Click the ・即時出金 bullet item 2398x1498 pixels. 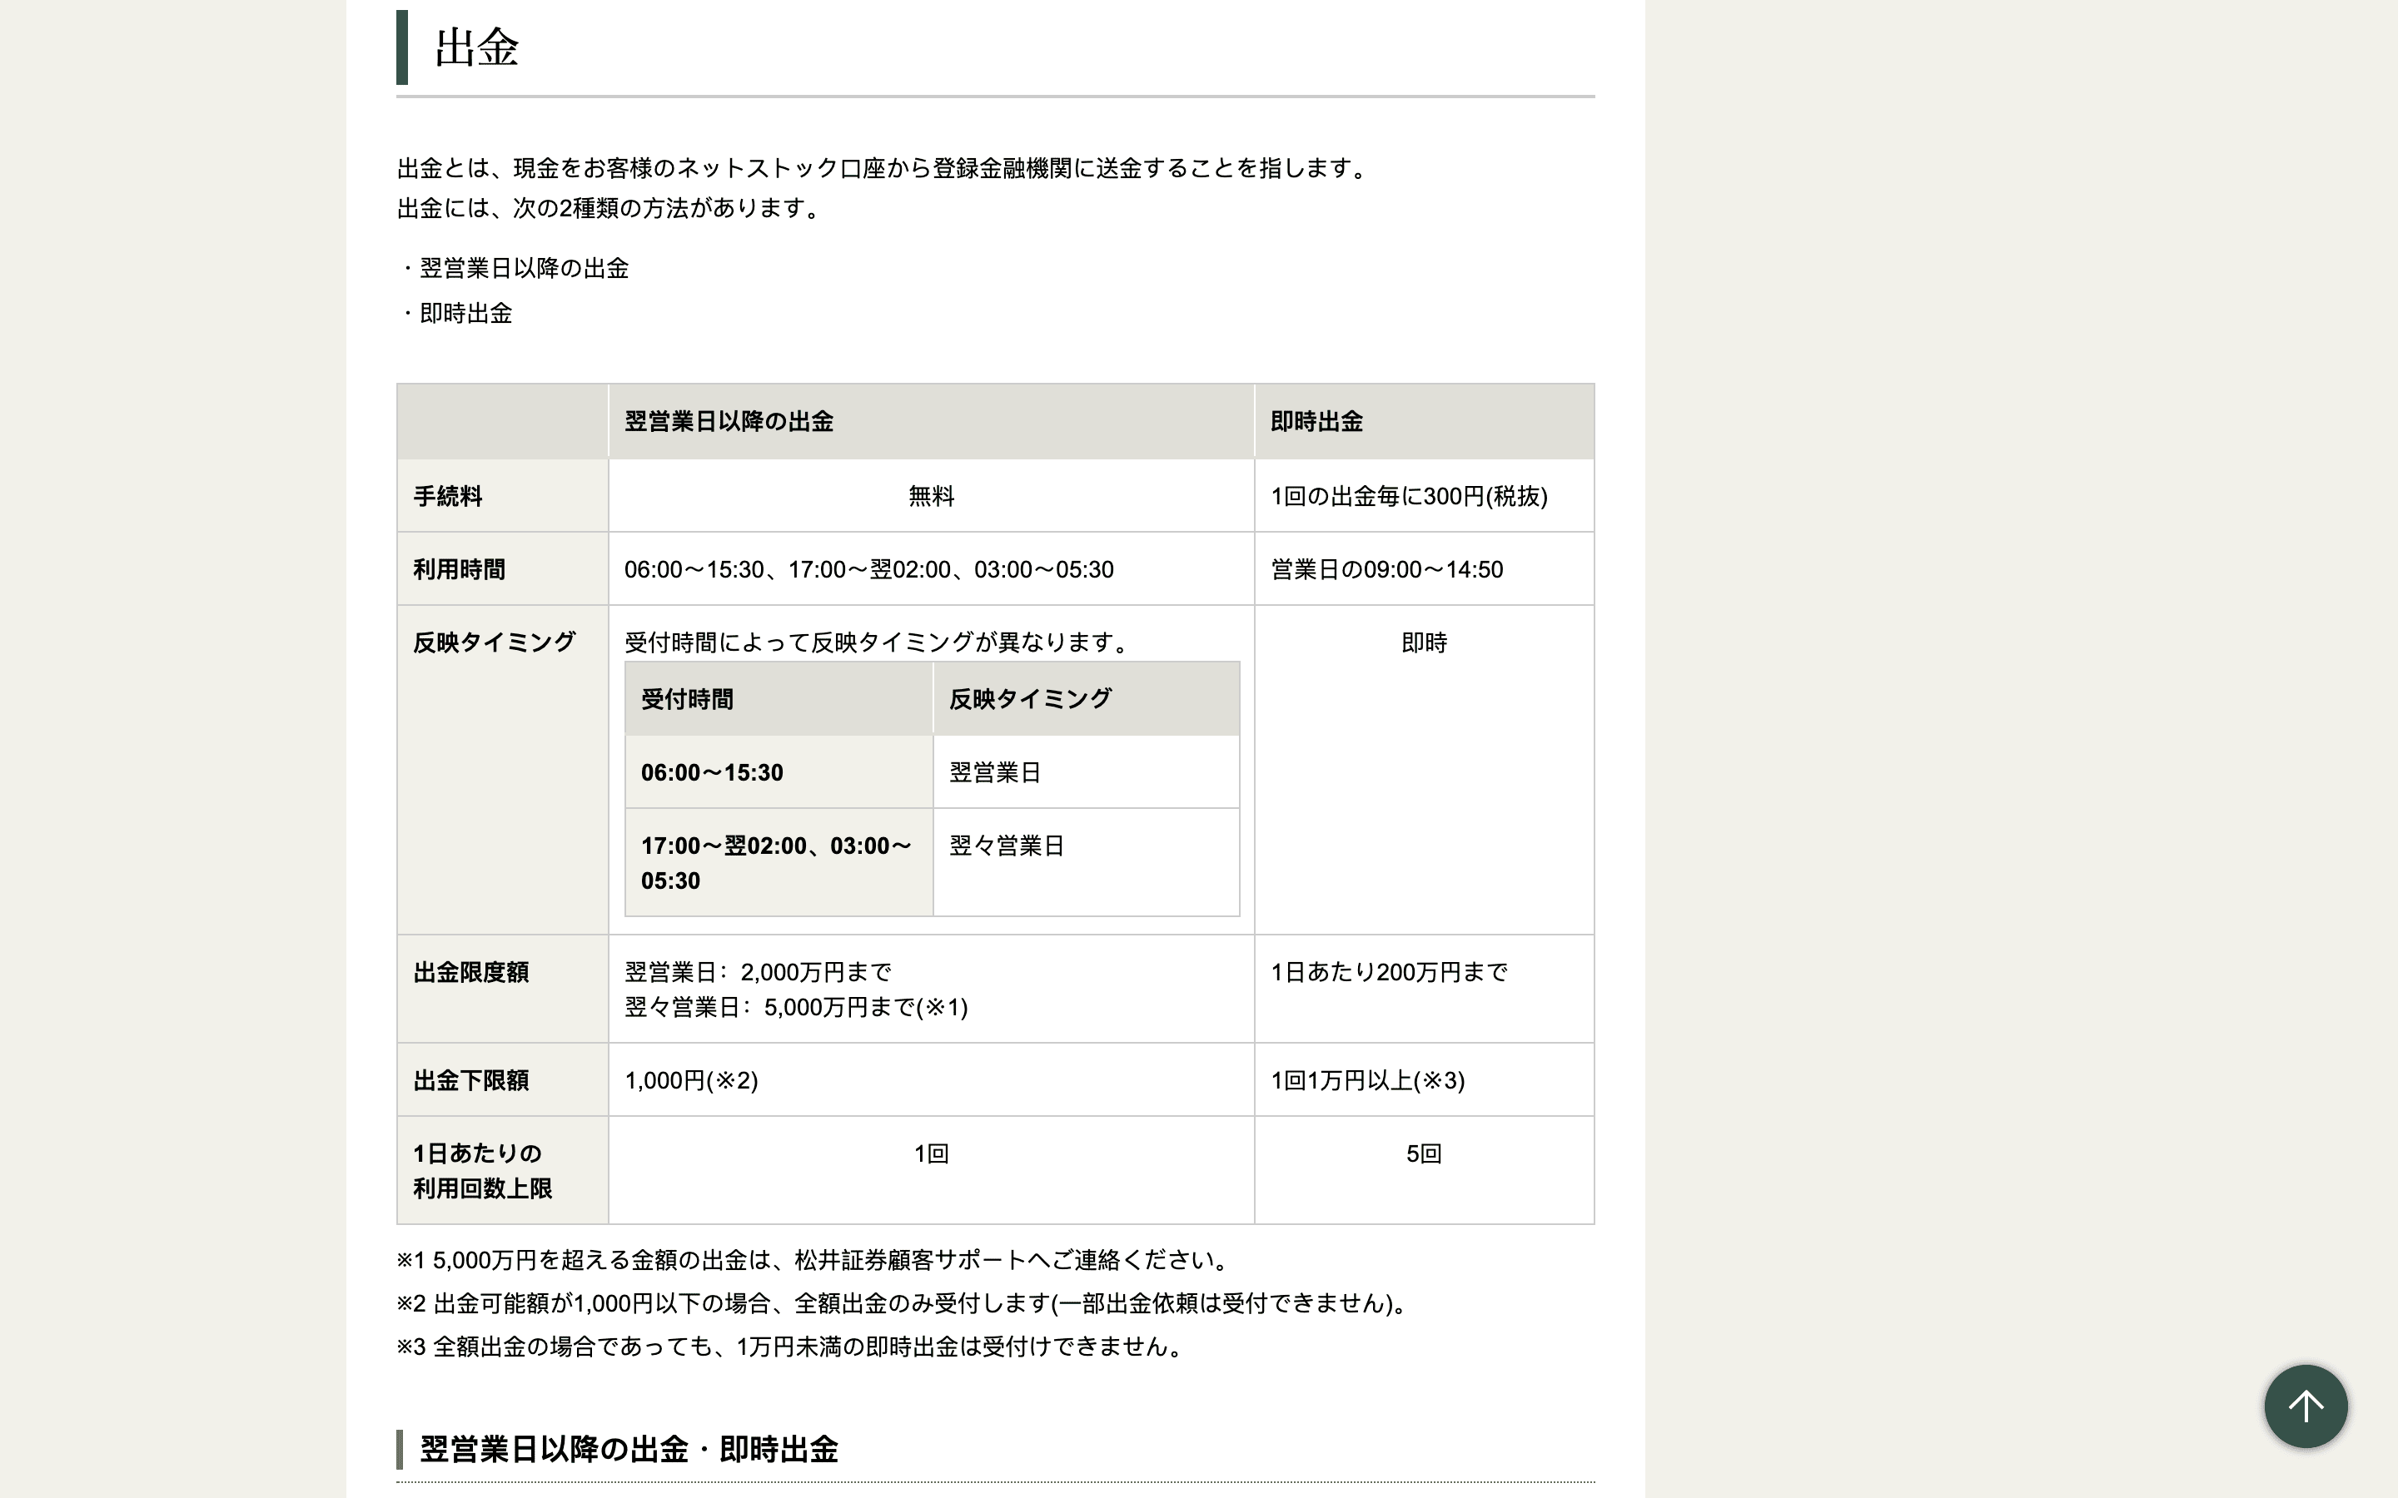[x=464, y=314]
